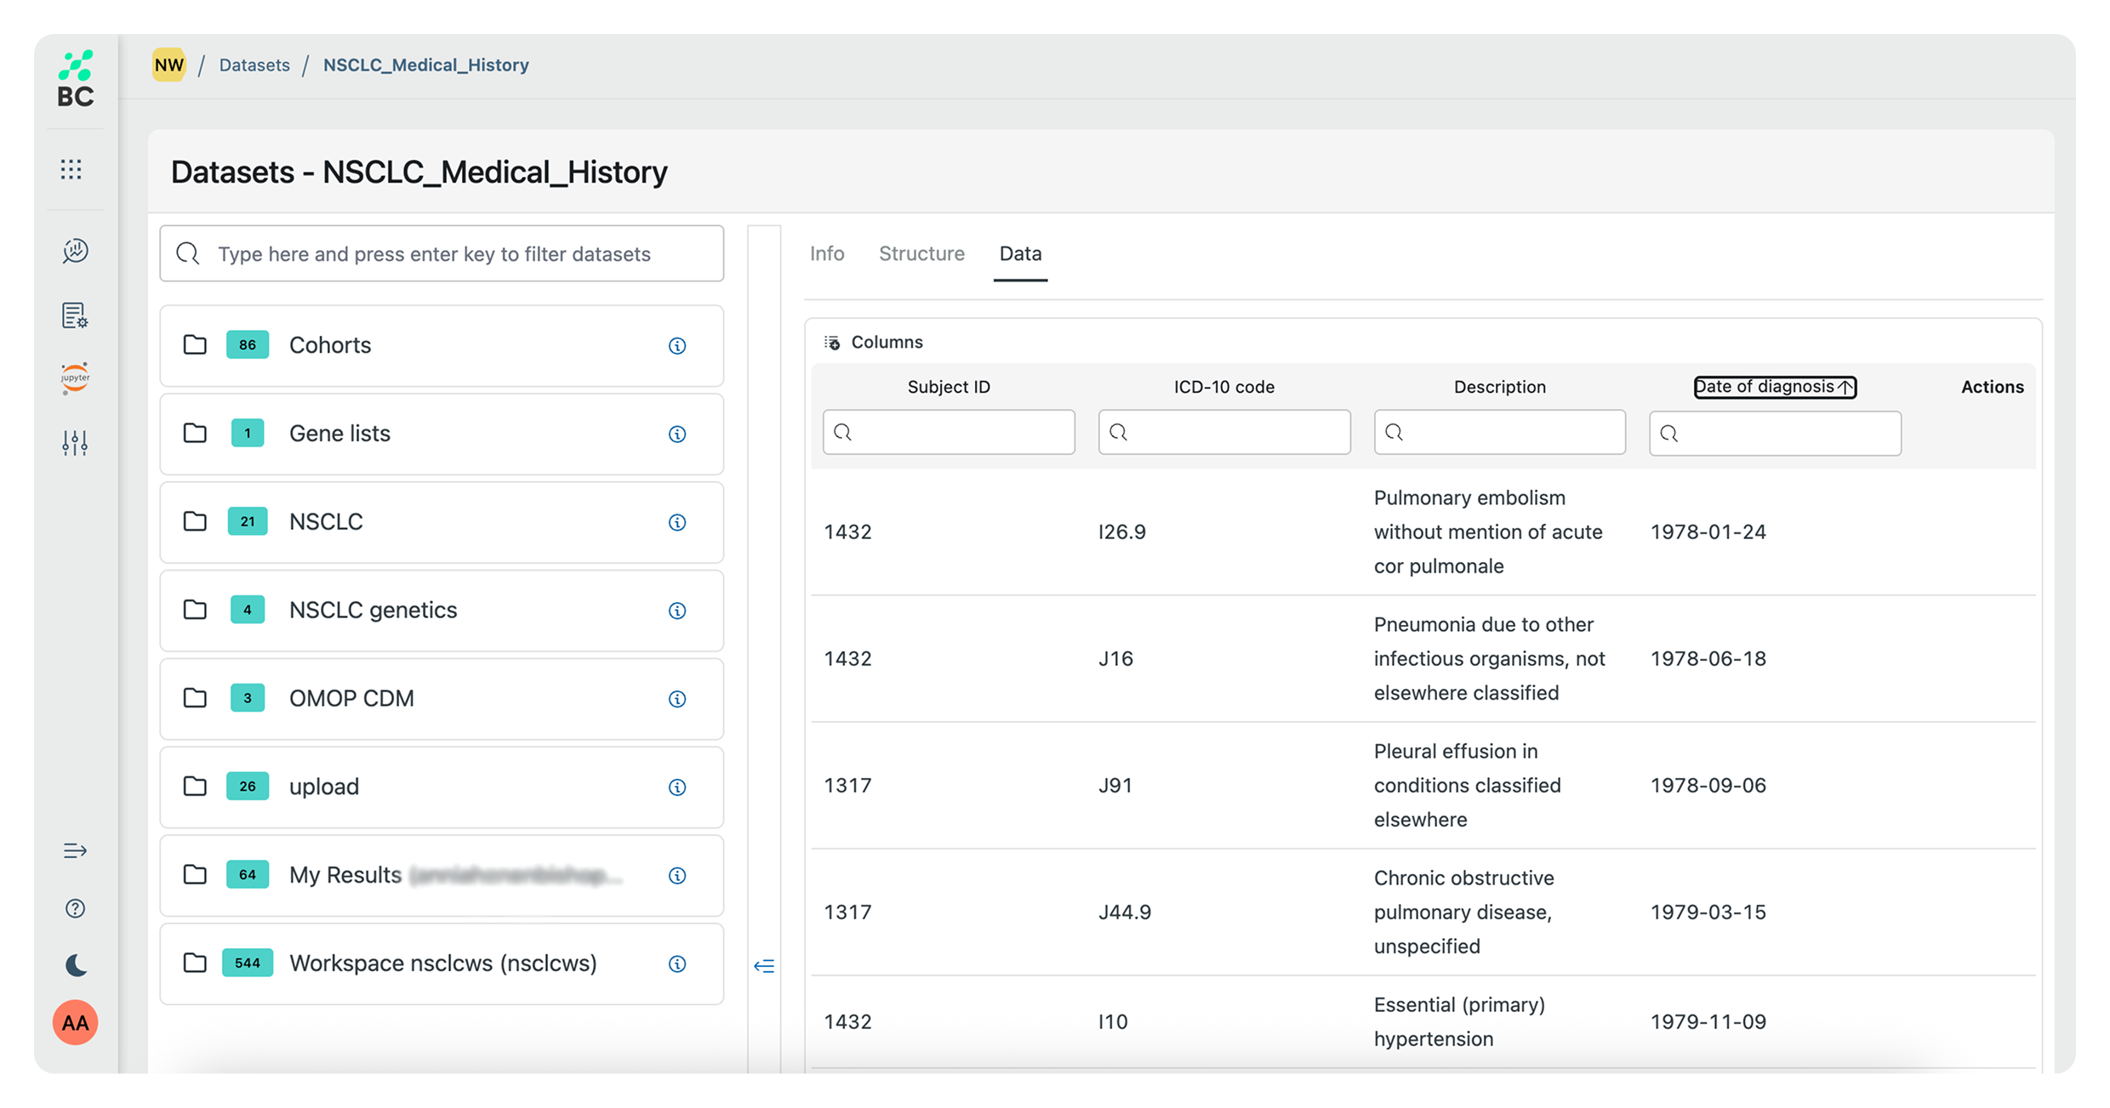Click the ICD-10 code filter box
Screen dimensions: 2110x1108
[1223, 432]
